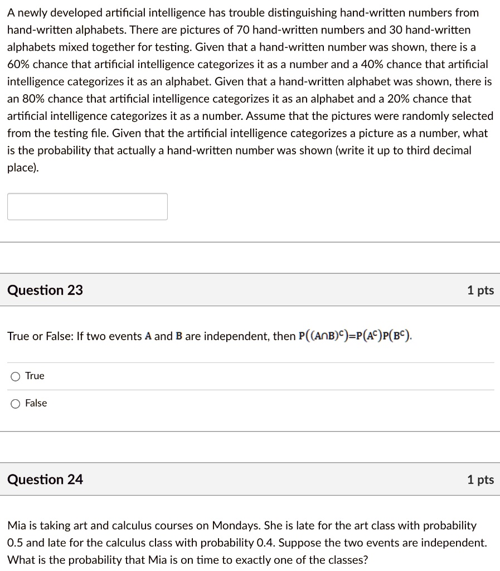500x571 pixels.
Task: Click the Question 24 header bar
Action: [x=250, y=479]
